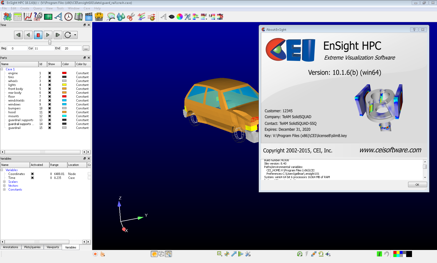Open the yellow toolbox icon
This screenshot has width=437, height=263.
coord(99,17)
